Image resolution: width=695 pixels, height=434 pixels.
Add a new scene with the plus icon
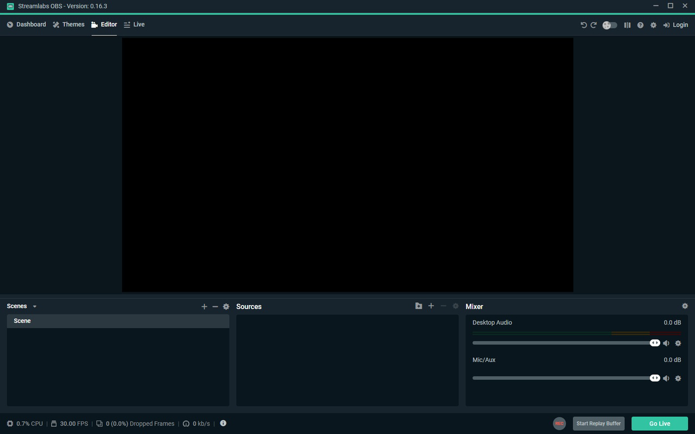[x=204, y=306]
